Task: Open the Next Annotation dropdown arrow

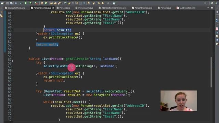Action: click(91, 3)
